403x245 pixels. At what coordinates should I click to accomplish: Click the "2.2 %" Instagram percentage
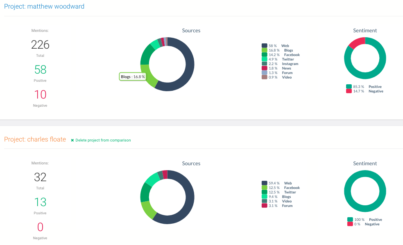[x=273, y=64]
